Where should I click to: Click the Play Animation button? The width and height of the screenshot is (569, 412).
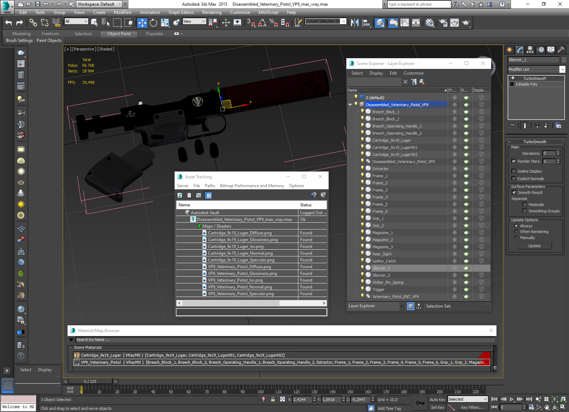pos(511,399)
